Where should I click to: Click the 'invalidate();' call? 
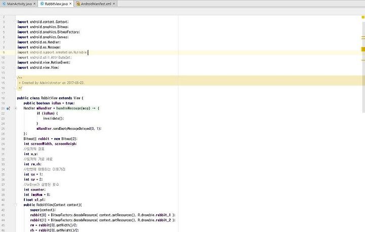coord(53,119)
